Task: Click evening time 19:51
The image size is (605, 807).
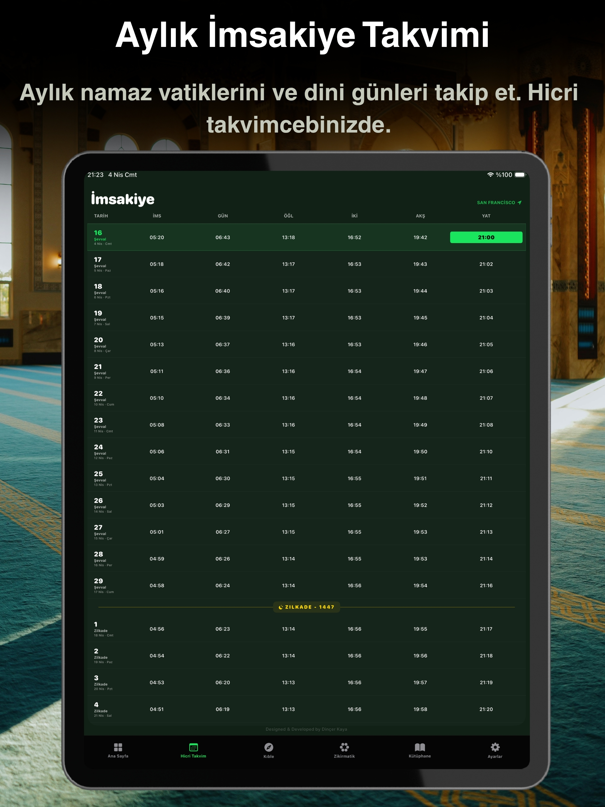Action: [x=420, y=478]
